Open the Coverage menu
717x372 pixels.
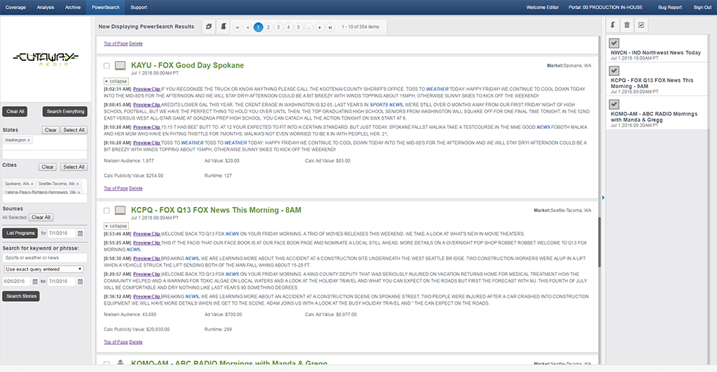point(16,7)
